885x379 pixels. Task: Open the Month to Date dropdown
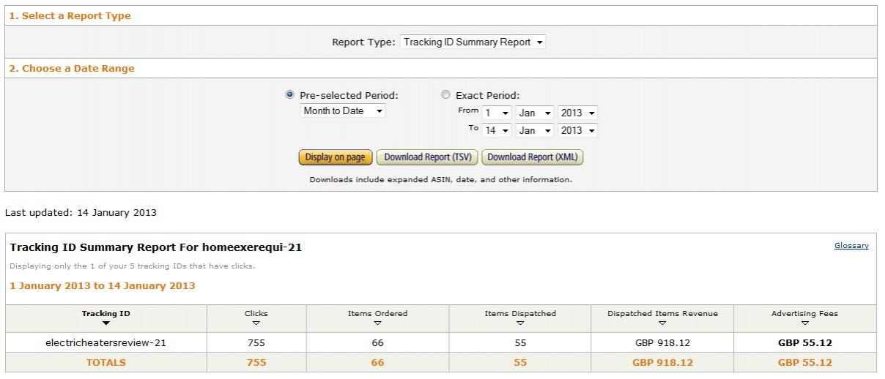click(x=343, y=111)
